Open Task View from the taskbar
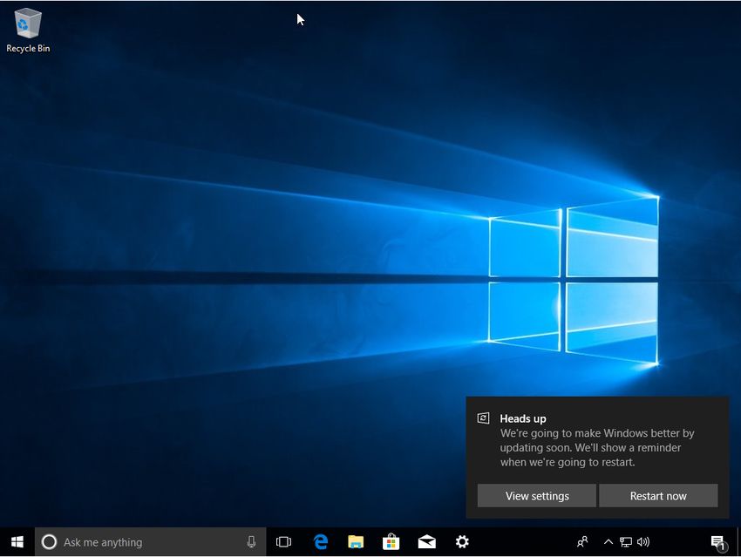The width and height of the screenshot is (741, 557). [x=283, y=542]
